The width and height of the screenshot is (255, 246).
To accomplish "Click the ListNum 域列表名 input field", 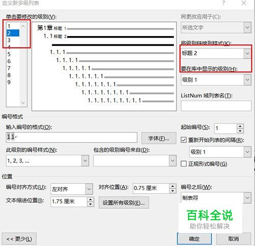I will 216,106.
